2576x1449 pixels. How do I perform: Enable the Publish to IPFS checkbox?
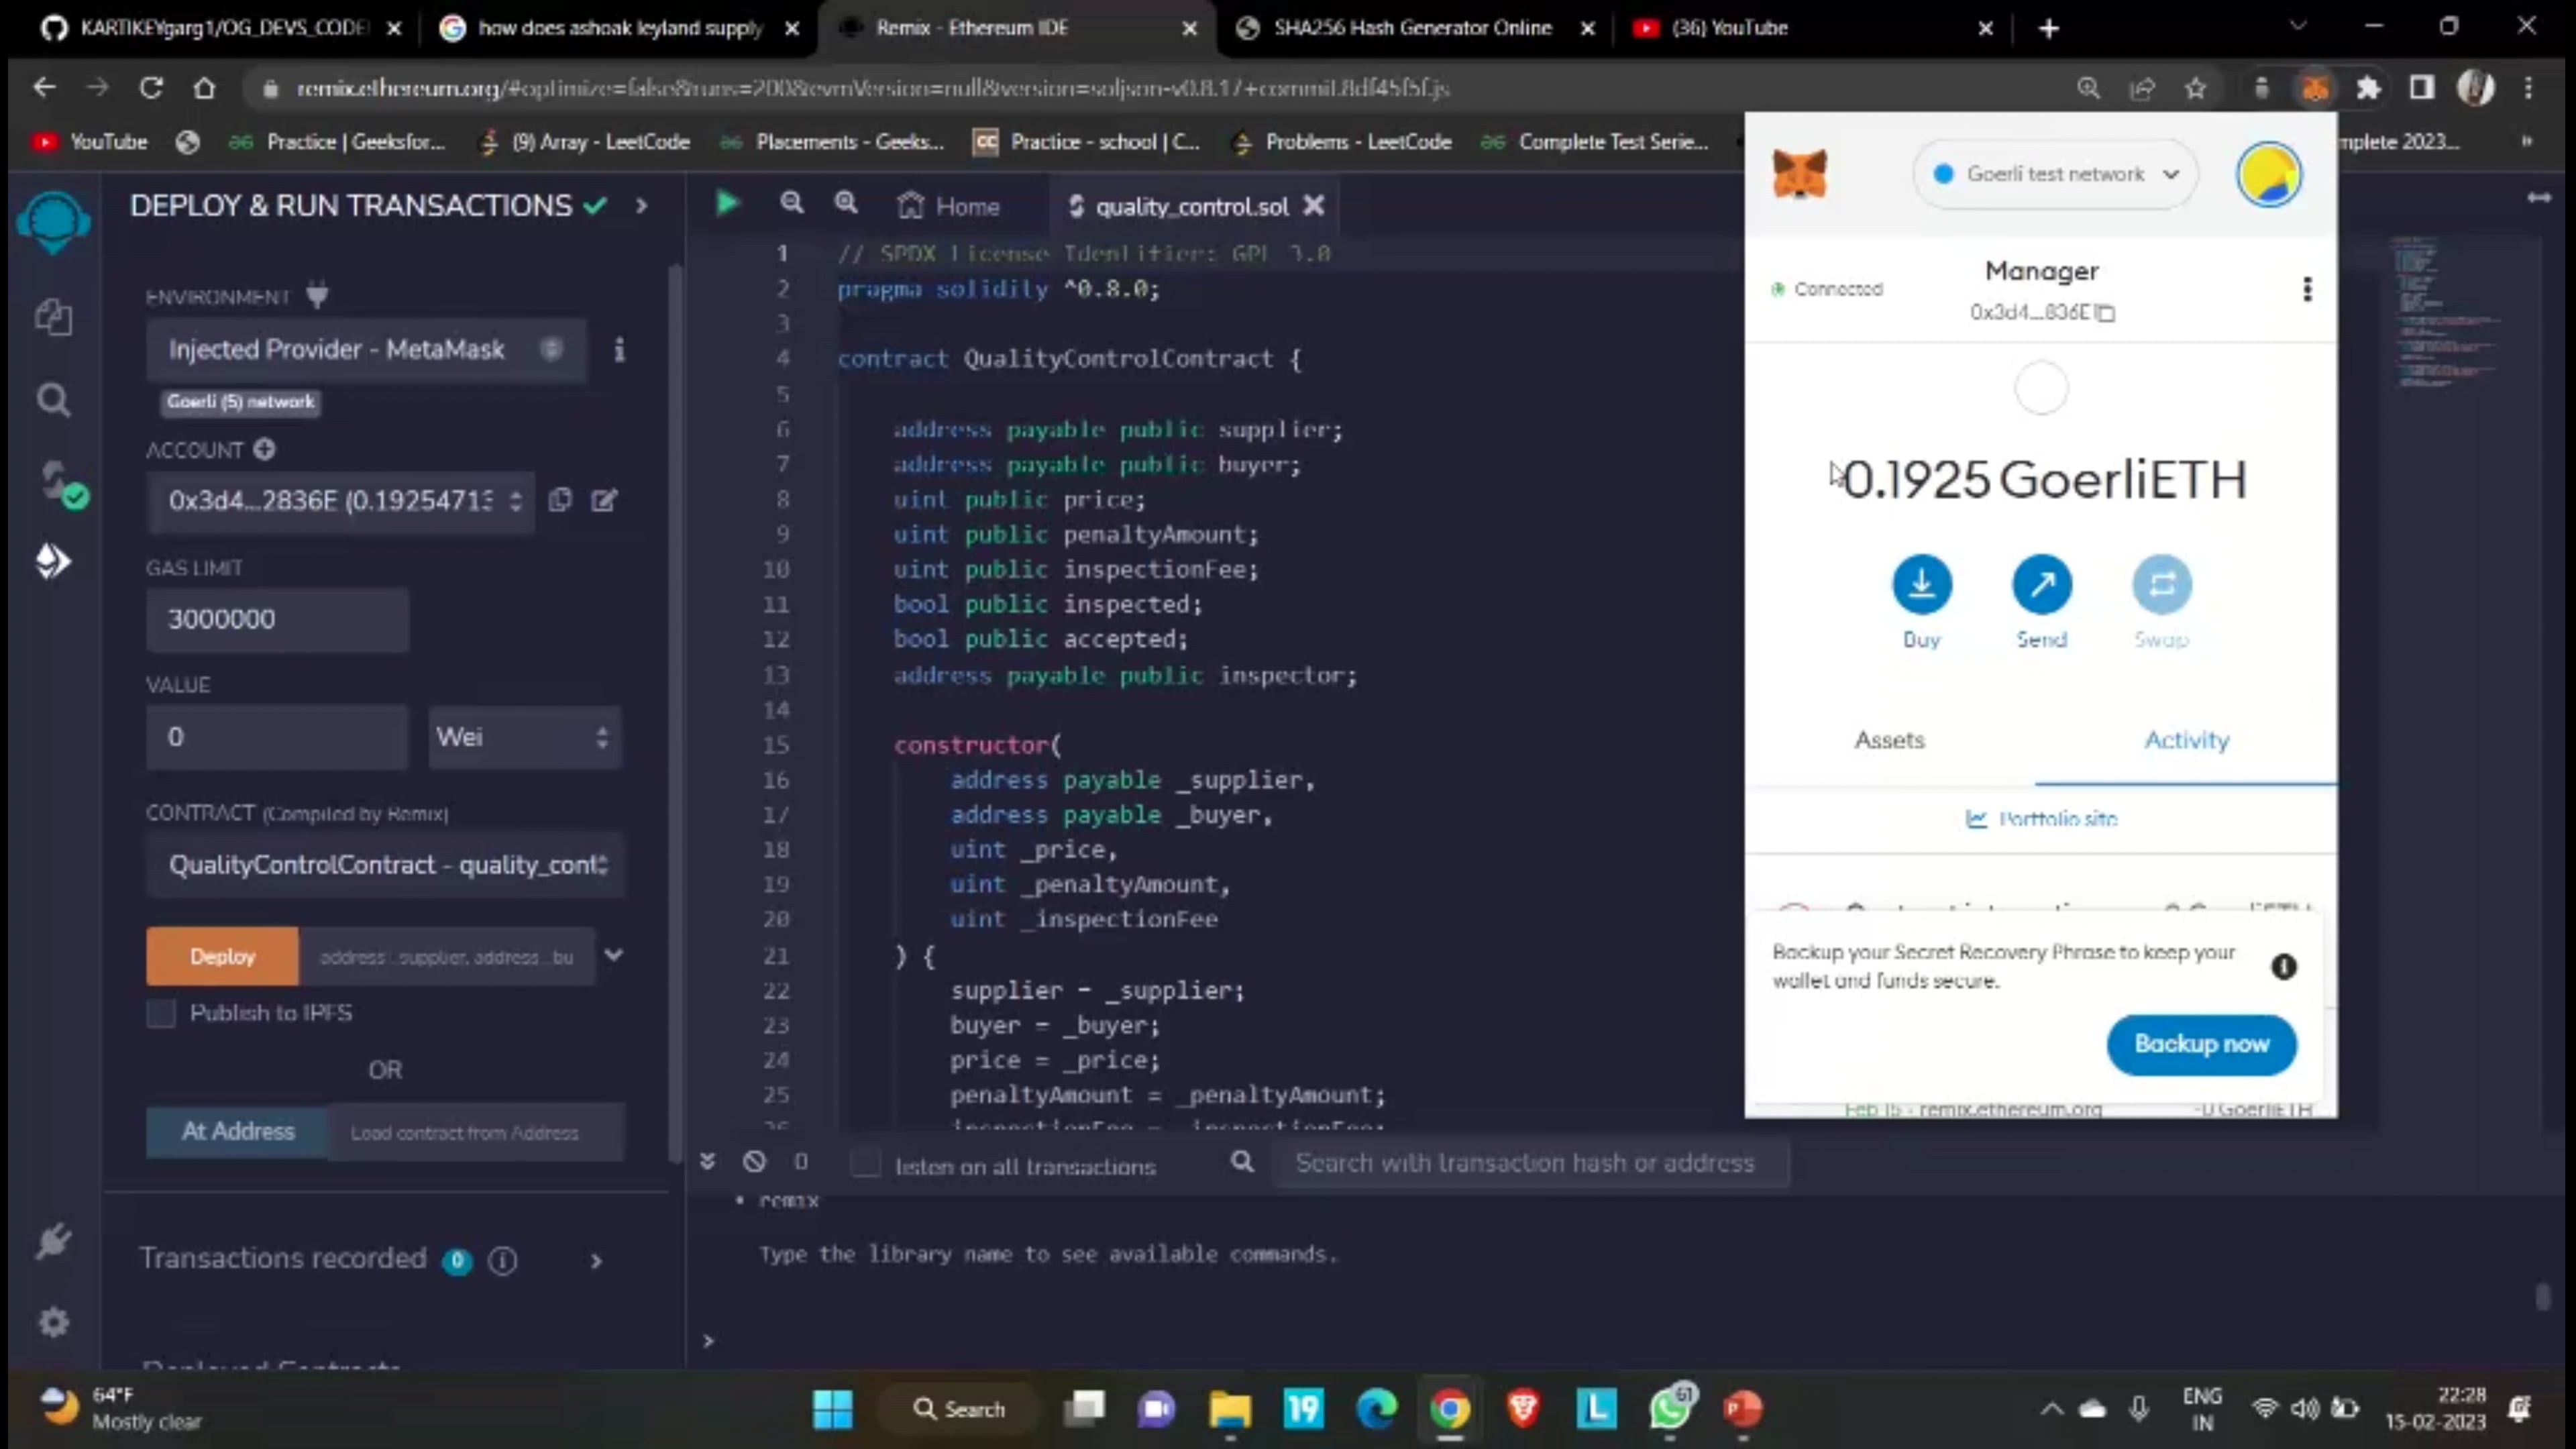[x=161, y=1013]
